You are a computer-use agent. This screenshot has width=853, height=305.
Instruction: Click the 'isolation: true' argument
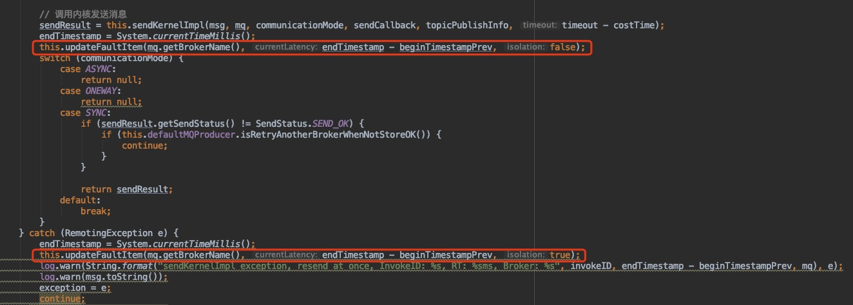pos(539,255)
